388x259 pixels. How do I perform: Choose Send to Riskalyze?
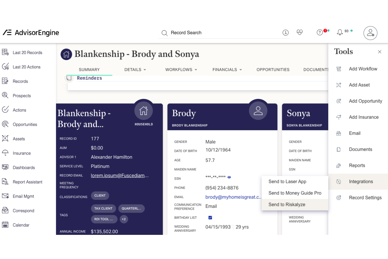[295, 205]
